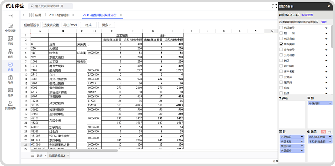The height and width of the screenshot is (166, 335).
Task: Check the 凭证单号 field checkbox
Action: click(281, 28)
